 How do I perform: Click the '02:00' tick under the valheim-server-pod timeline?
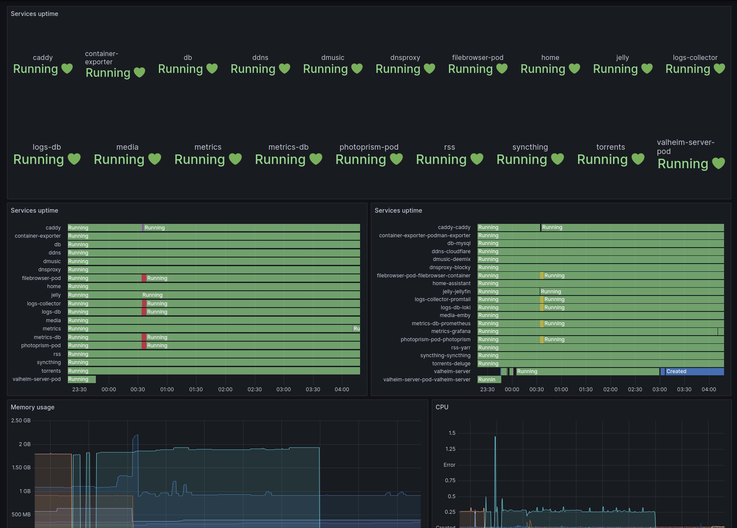click(225, 390)
